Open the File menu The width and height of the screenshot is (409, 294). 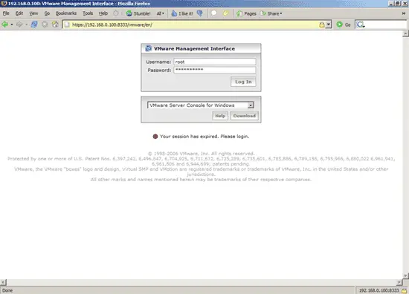(6, 13)
